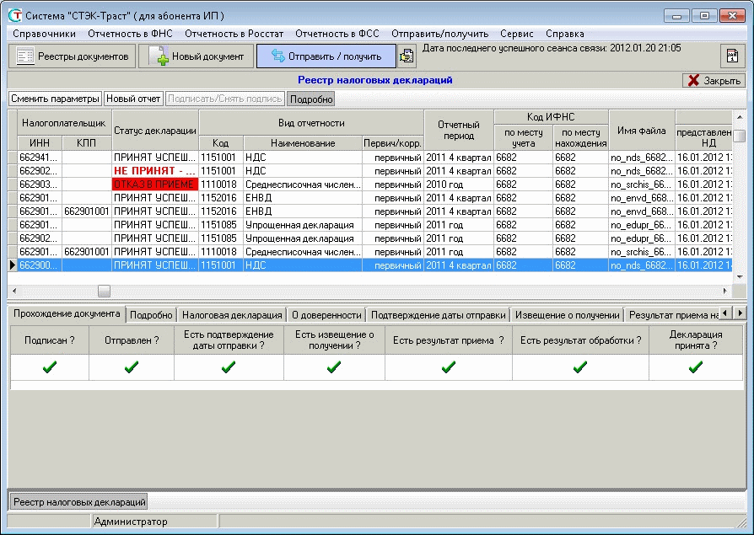Viewport: 754px width, 535px height.
Task: Click Новый отчет button
Action: (133, 99)
